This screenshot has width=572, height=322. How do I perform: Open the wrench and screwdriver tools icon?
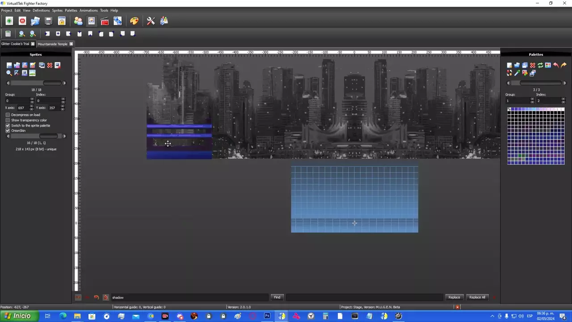click(x=151, y=21)
